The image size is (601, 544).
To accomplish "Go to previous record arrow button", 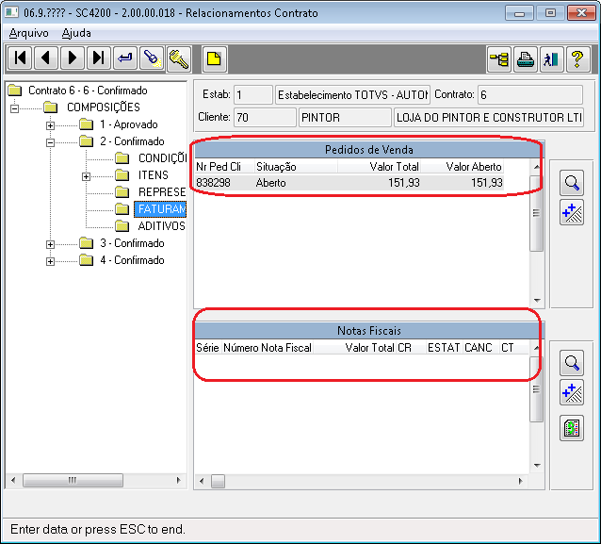I will tap(46, 58).
